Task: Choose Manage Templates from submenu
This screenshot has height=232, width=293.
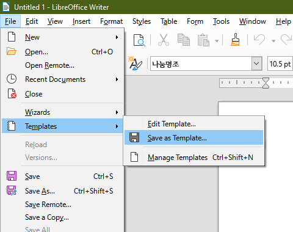Action: [x=194, y=157]
